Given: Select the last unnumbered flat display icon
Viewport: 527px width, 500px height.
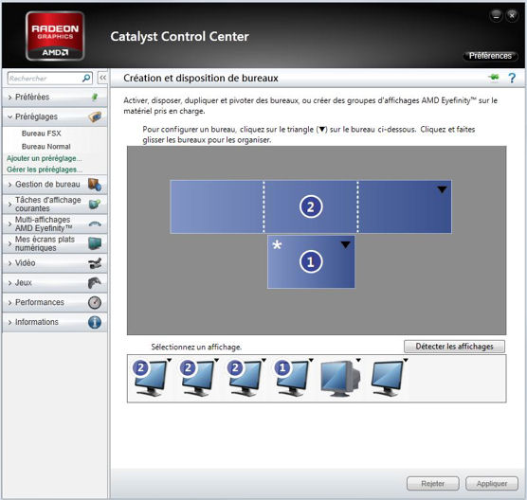Looking at the screenshot, I should pyautogui.click(x=387, y=378).
